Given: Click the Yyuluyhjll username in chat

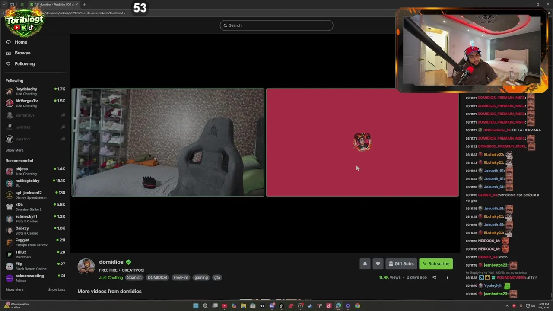Looking at the screenshot, I should click(x=493, y=286).
